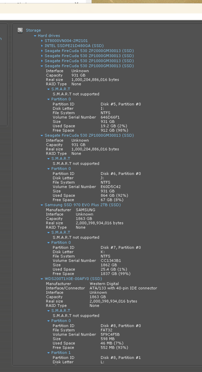
Task: Select free space value 912 GB (98%)
Action: point(114,130)
